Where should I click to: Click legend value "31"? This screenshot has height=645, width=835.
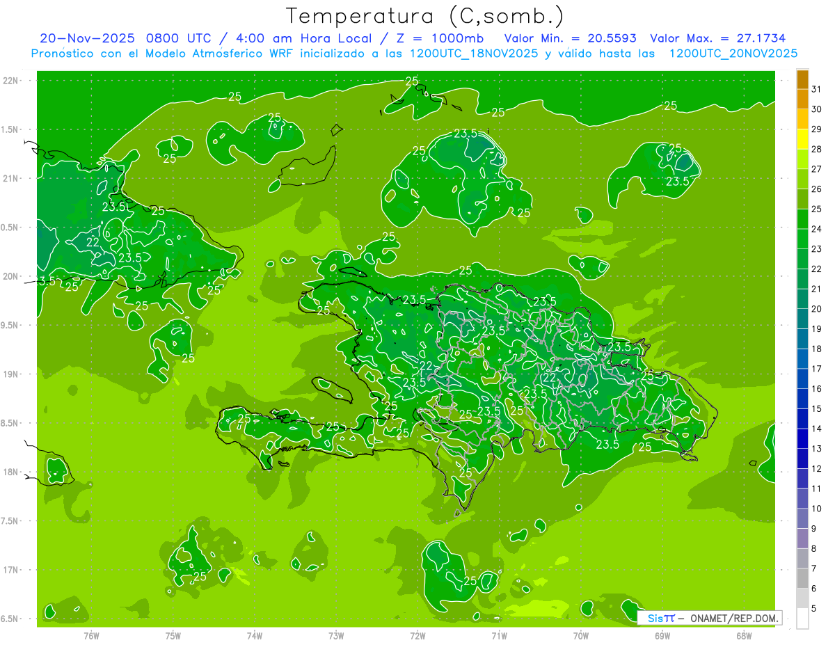pos(817,89)
